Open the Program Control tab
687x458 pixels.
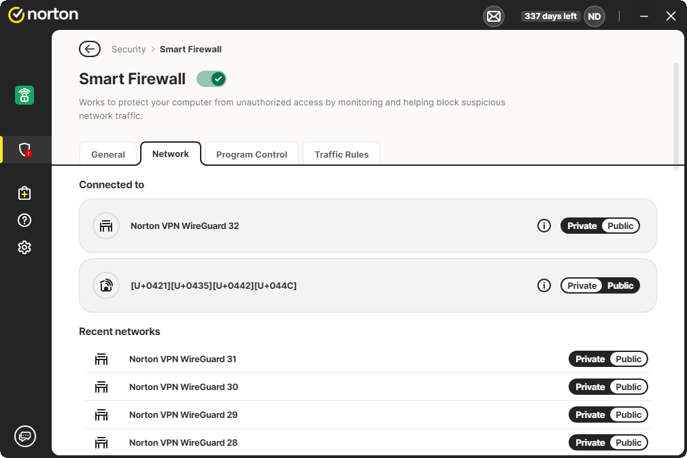tap(252, 154)
